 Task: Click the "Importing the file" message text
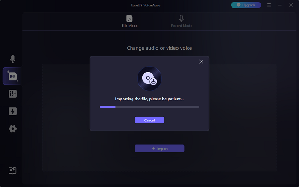(149, 99)
